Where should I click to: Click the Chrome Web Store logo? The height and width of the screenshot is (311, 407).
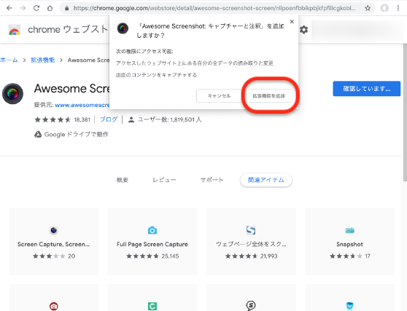(x=15, y=30)
